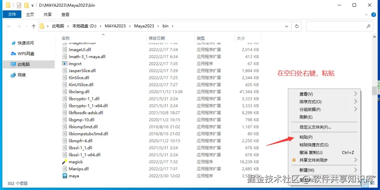This screenshot has height=190, width=380.
Task: Select the libssl-1_1-x64.dll file icon
Action: (64, 154)
